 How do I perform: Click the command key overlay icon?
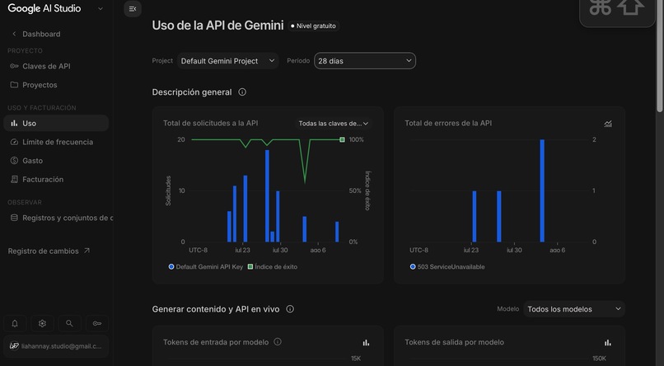[x=600, y=7]
